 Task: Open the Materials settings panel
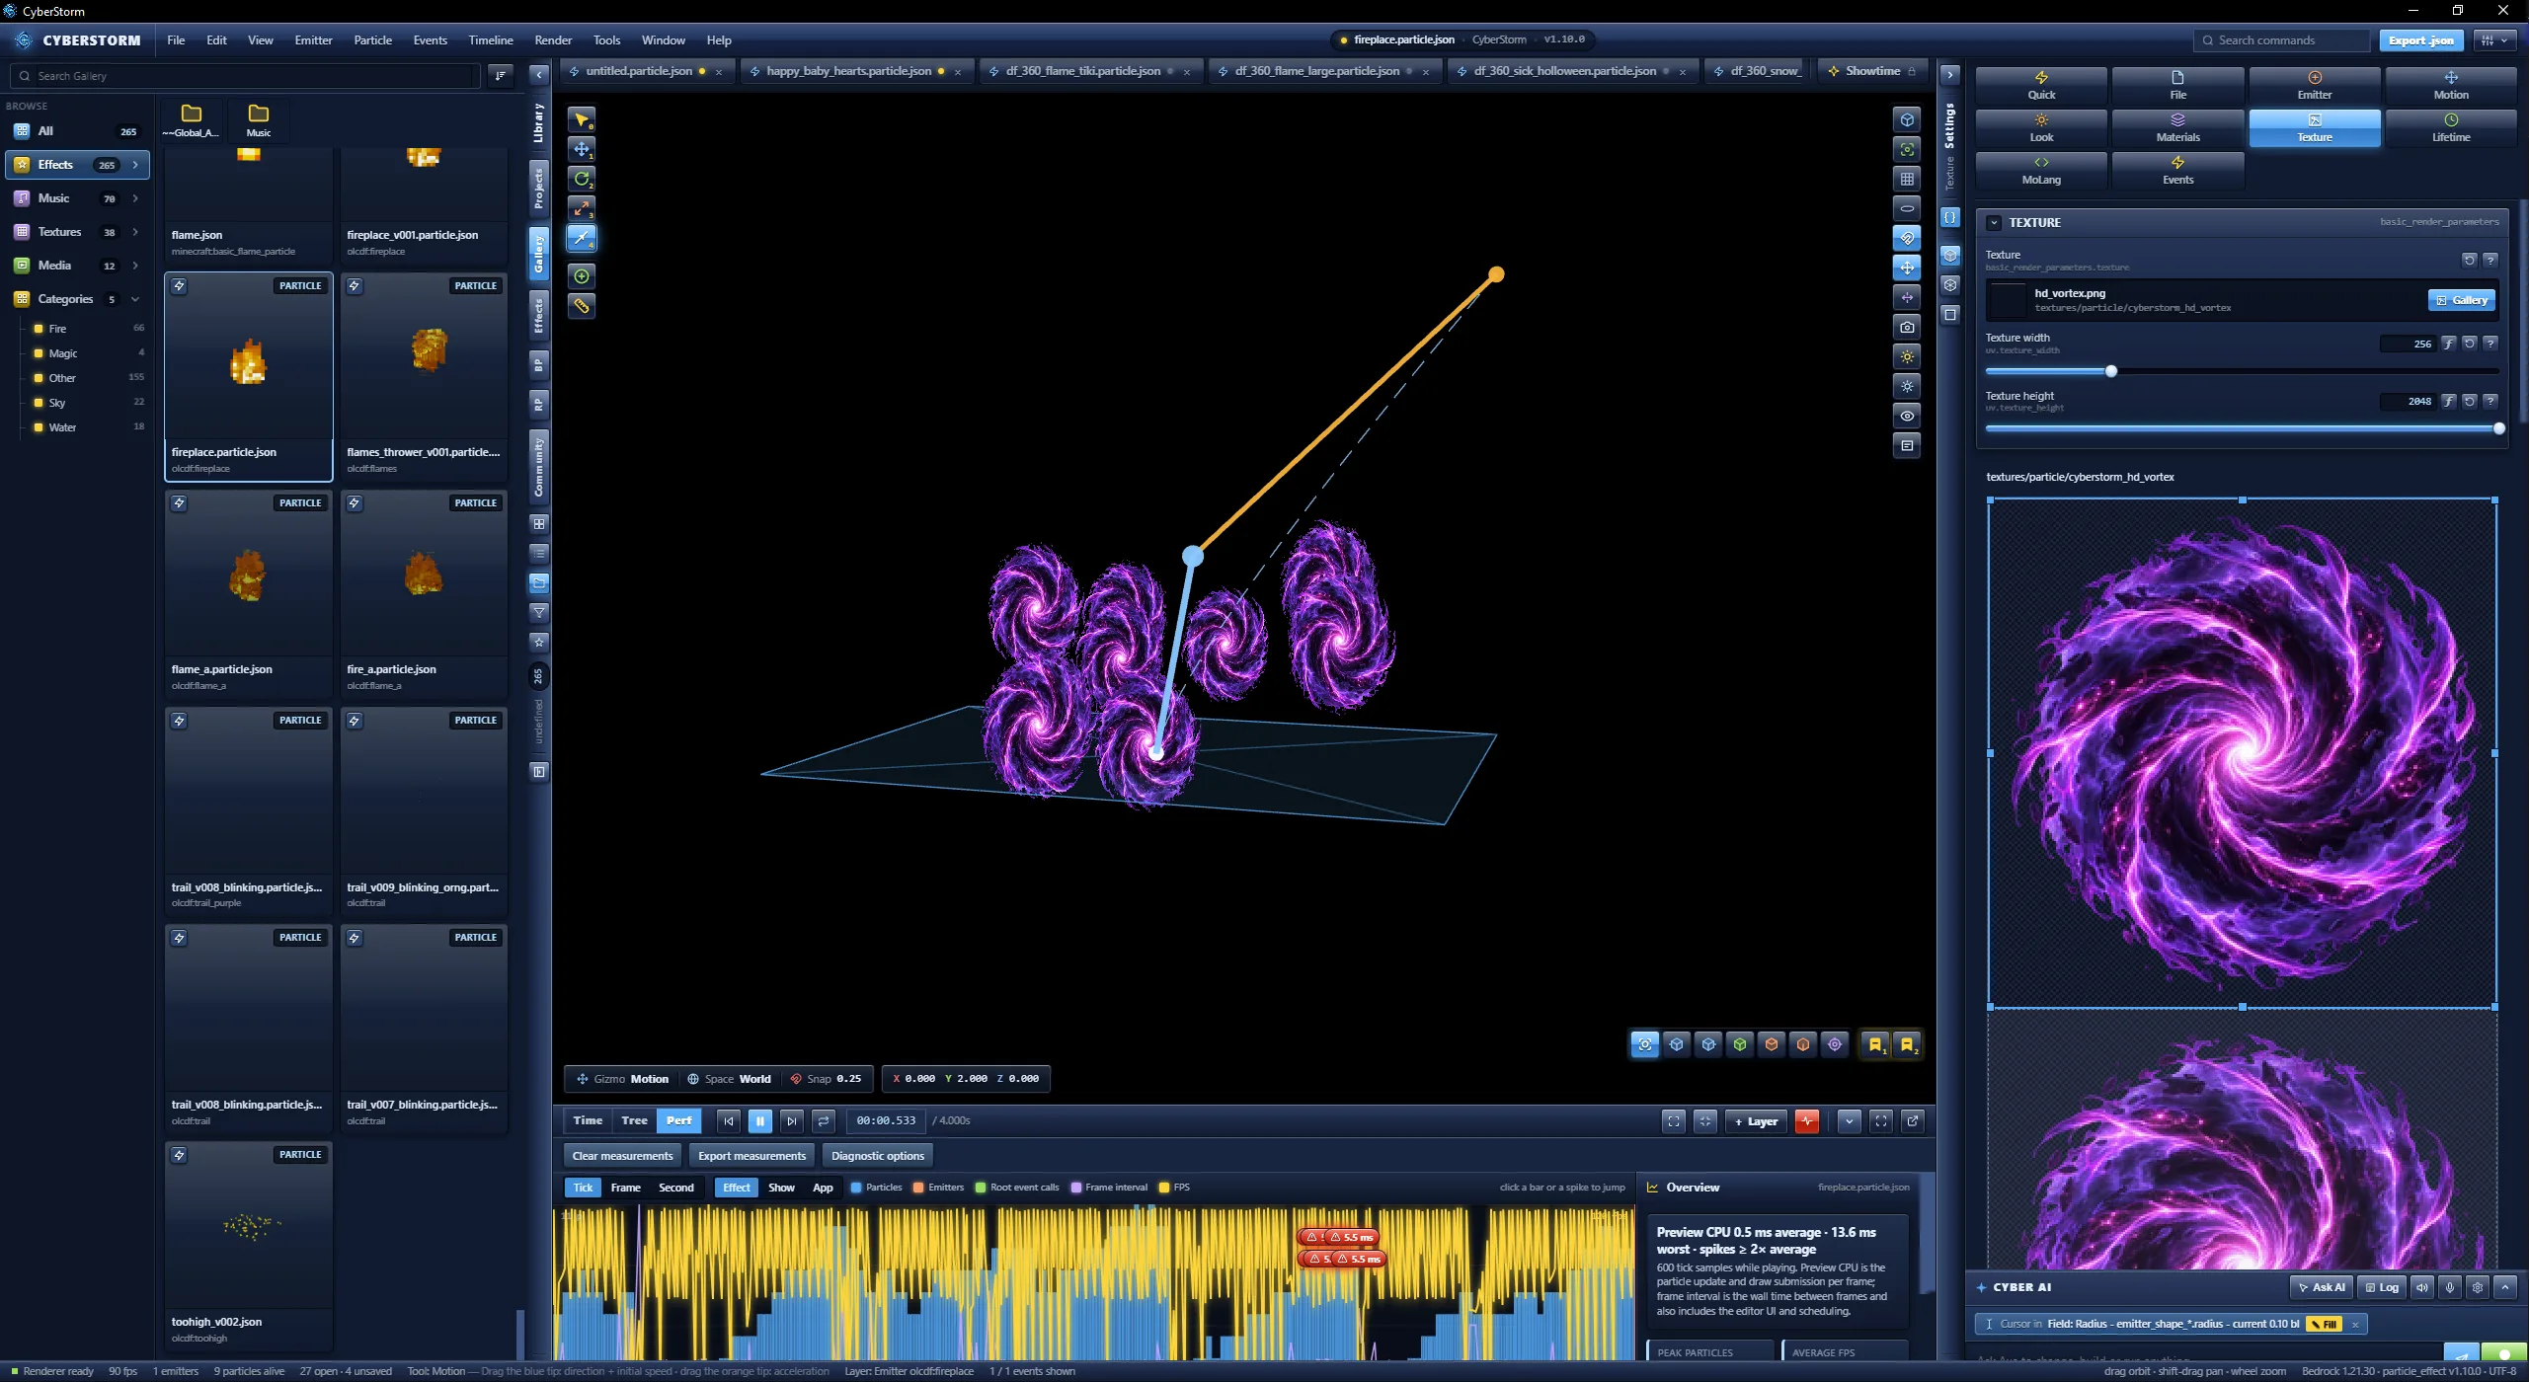2177,127
